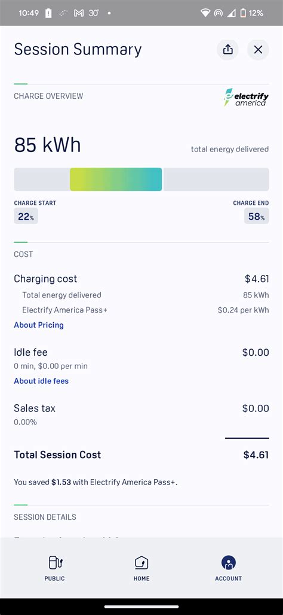This screenshot has width=283, height=615.
Task: Tap the battery 12% indicator
Action: [251, 13]
